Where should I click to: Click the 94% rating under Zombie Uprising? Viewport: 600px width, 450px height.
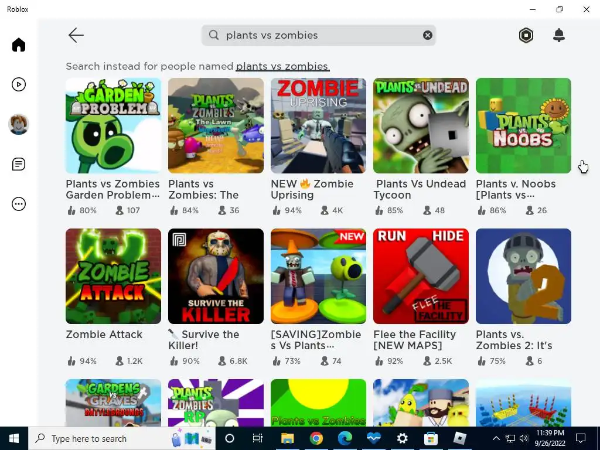tap(287, 210)
